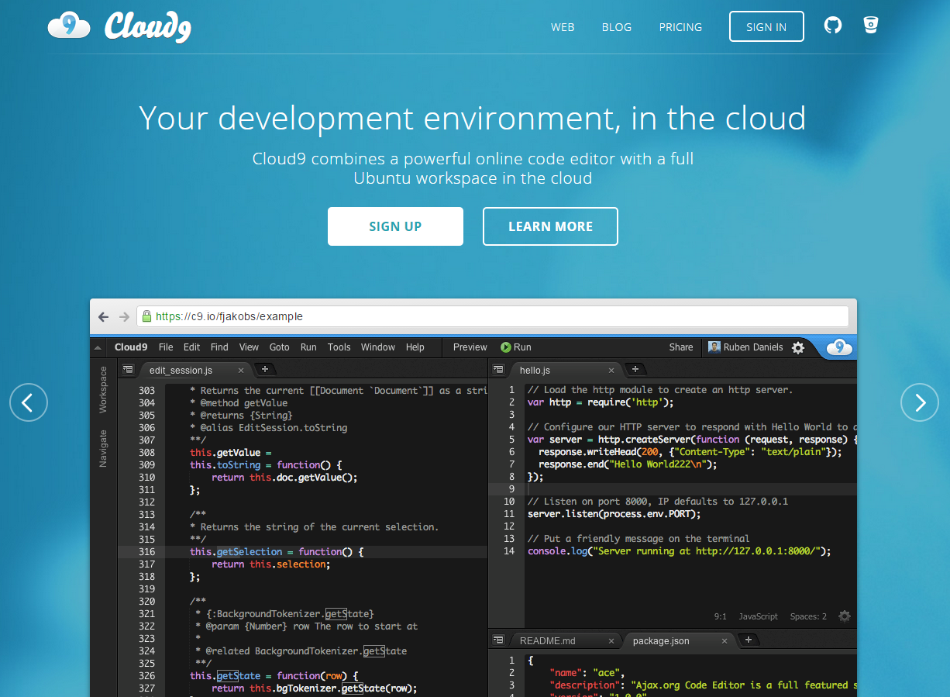Open the Help menu
The height and width of the screenshot is (697, 950).
(x=415, y=347)
